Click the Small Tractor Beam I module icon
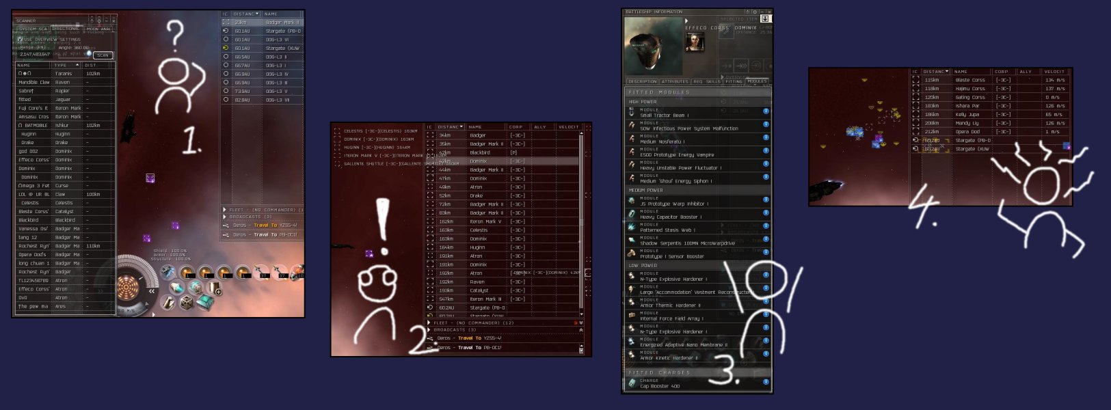Viewport: 1111px width, 410px height. click(632, 112)
